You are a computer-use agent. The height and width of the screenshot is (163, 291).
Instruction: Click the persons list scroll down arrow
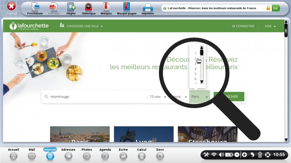click(x=202, y=82)
